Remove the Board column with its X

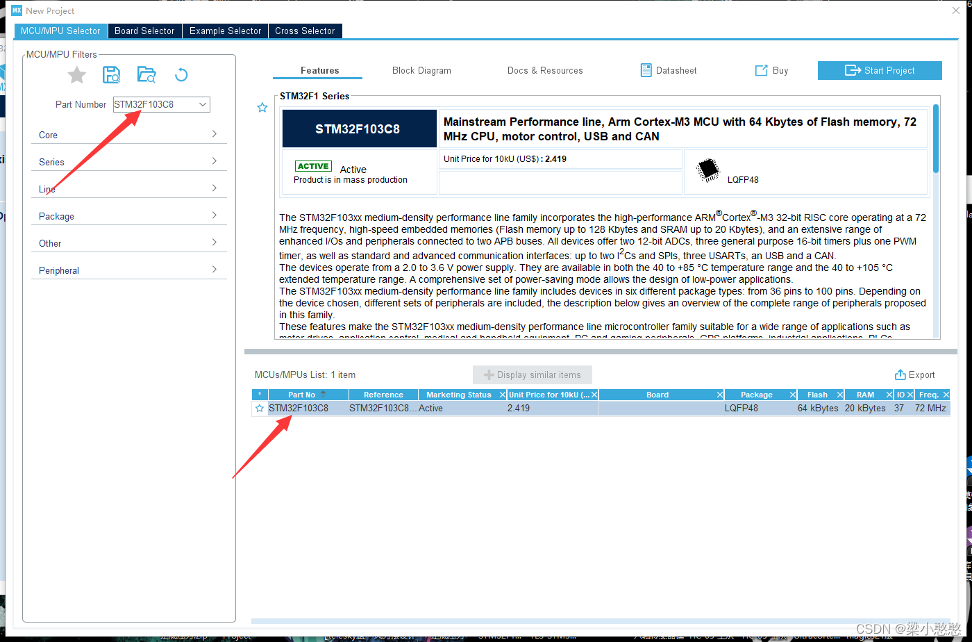point(719,395)
